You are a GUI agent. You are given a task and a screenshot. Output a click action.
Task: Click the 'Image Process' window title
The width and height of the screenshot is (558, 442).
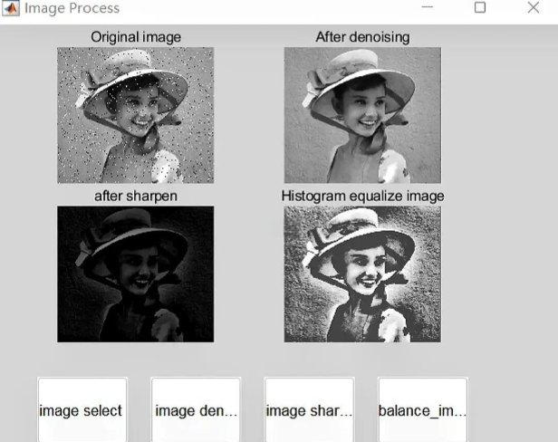72,8
